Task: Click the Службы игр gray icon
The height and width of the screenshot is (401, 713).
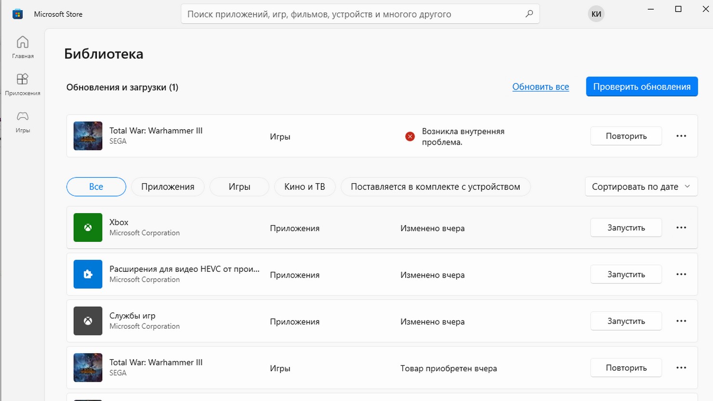Action: (88, 321)
